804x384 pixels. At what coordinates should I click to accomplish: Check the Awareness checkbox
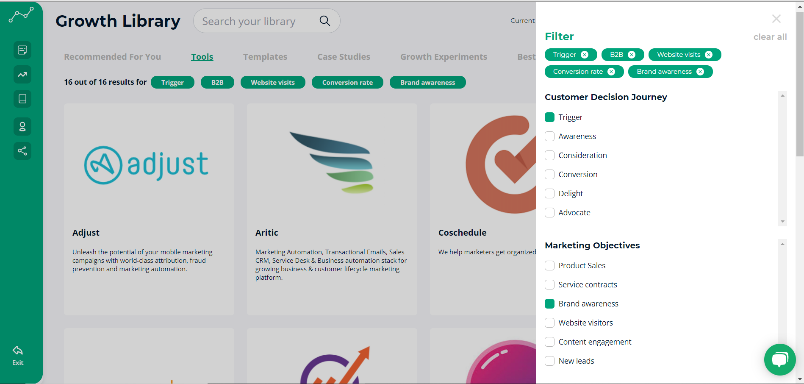coord(550,136)
